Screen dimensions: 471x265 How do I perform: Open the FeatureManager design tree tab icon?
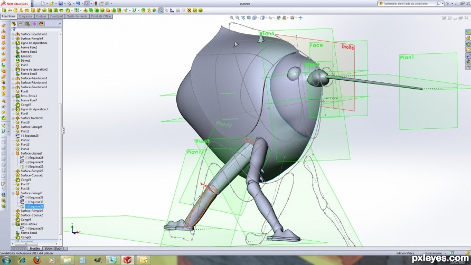14,24
